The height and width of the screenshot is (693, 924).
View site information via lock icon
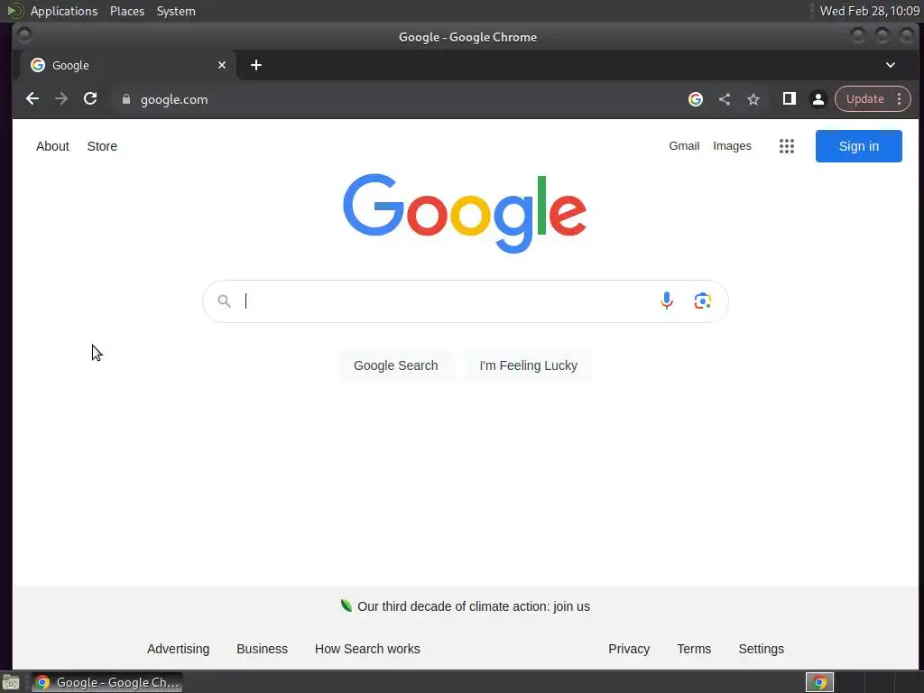pos(125,99)
